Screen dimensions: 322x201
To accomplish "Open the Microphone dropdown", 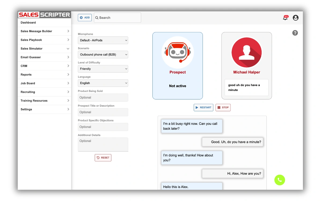I will (x=103, y=40).
